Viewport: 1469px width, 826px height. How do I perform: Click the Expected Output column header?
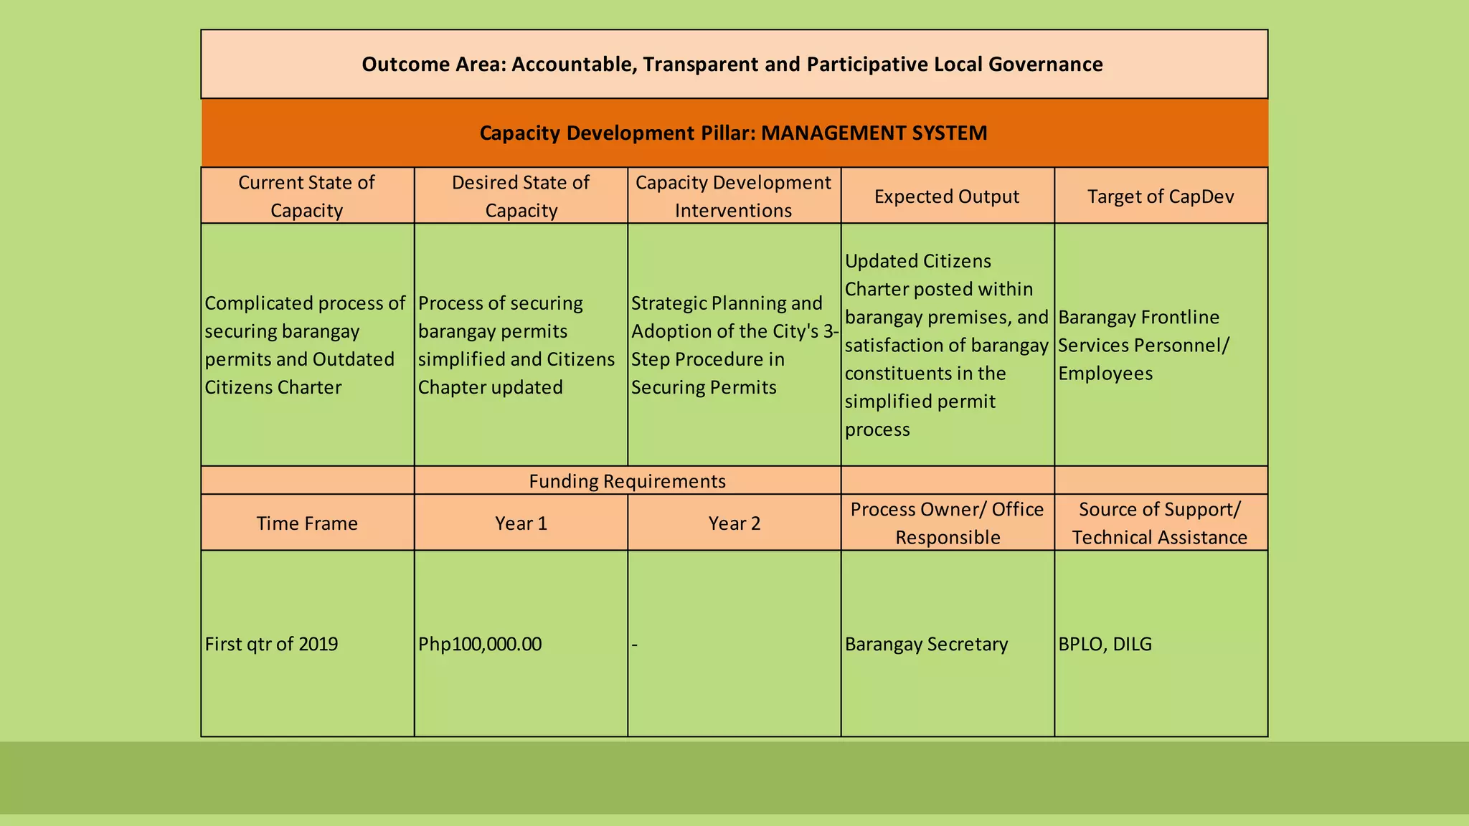(x=947, y=196)
